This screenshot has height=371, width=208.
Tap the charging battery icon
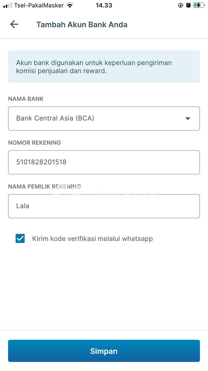(x=199, y=5)
